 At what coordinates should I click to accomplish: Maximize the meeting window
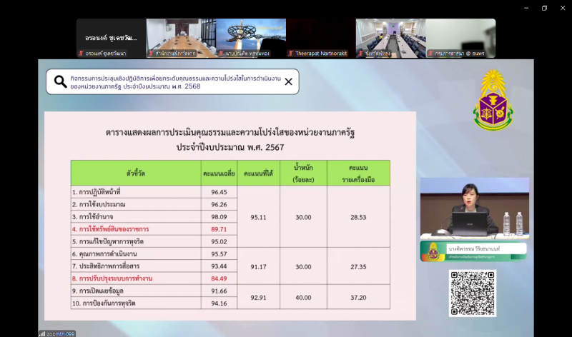[544, 8]
